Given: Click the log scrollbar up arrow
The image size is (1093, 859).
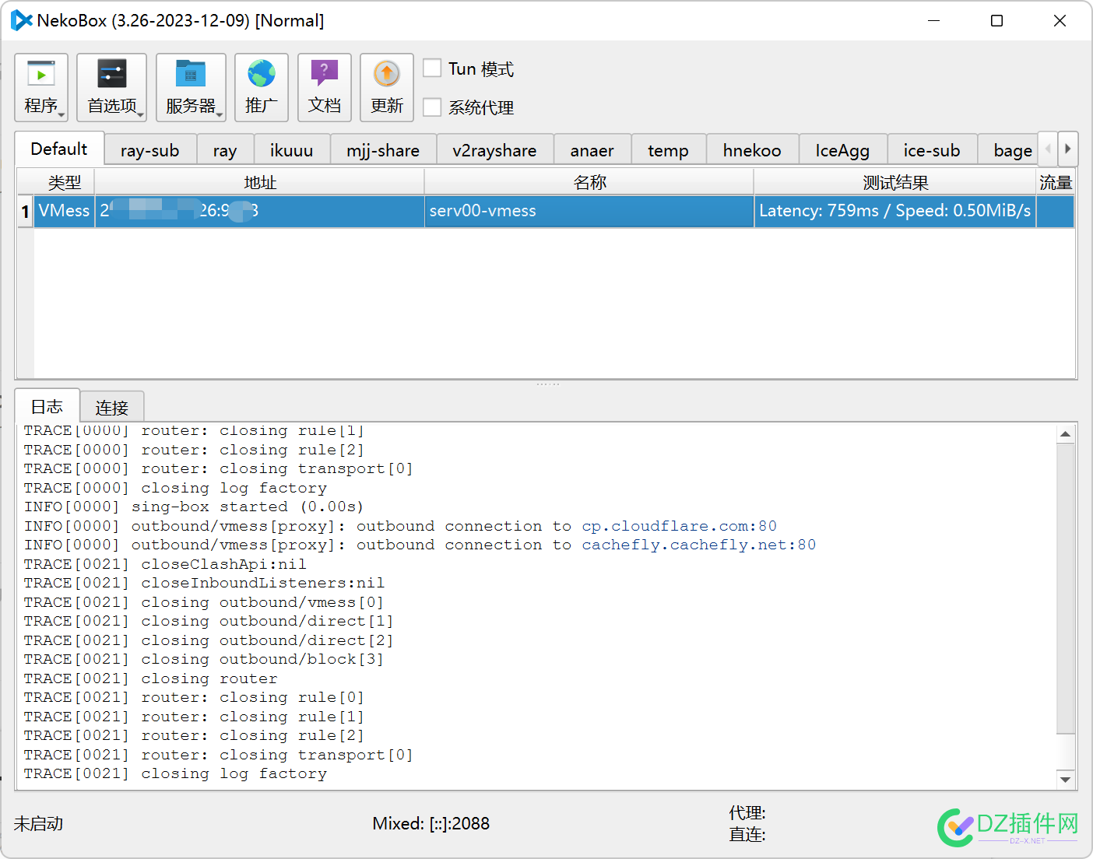Looking at the screenshot, I should 1066,434.
